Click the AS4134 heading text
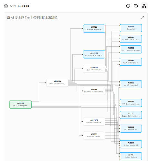 click(23, 6)
